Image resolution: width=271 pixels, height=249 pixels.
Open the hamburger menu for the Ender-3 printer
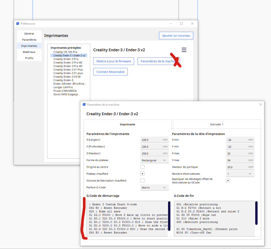(184, 50)
